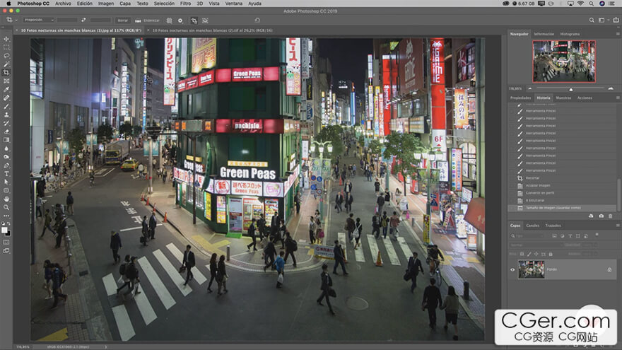The width and height of the screenshot is (622, 350).
Task: Toggle visibility of Fondo layer
Action: 512,270
